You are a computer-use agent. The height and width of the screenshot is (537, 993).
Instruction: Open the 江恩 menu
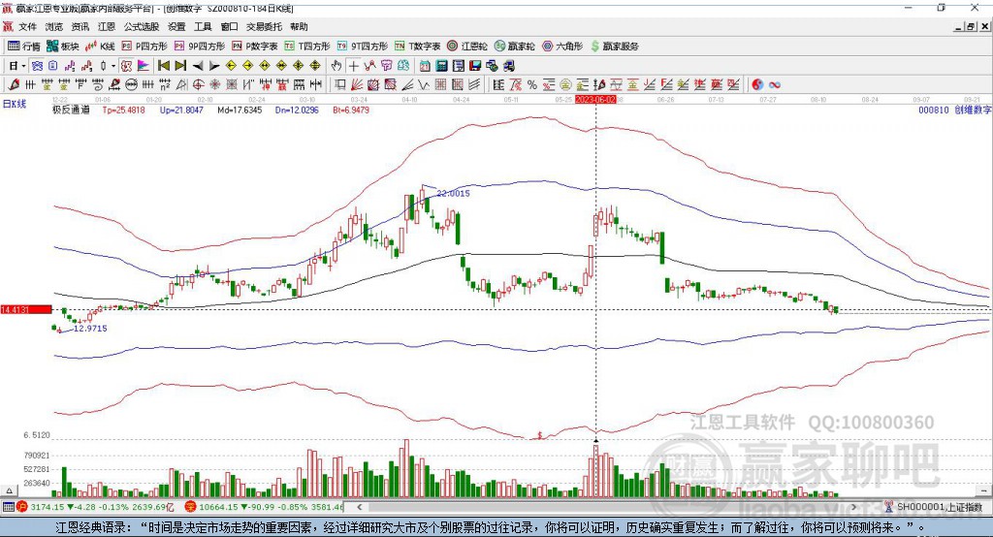pyautogui.click(x=107, y=26)
